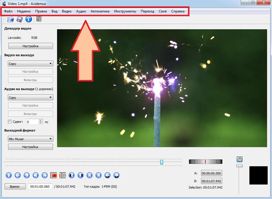Set selection start with marker A icon
The height and width of the screenshot is (199, 272).
click(54, 175)
